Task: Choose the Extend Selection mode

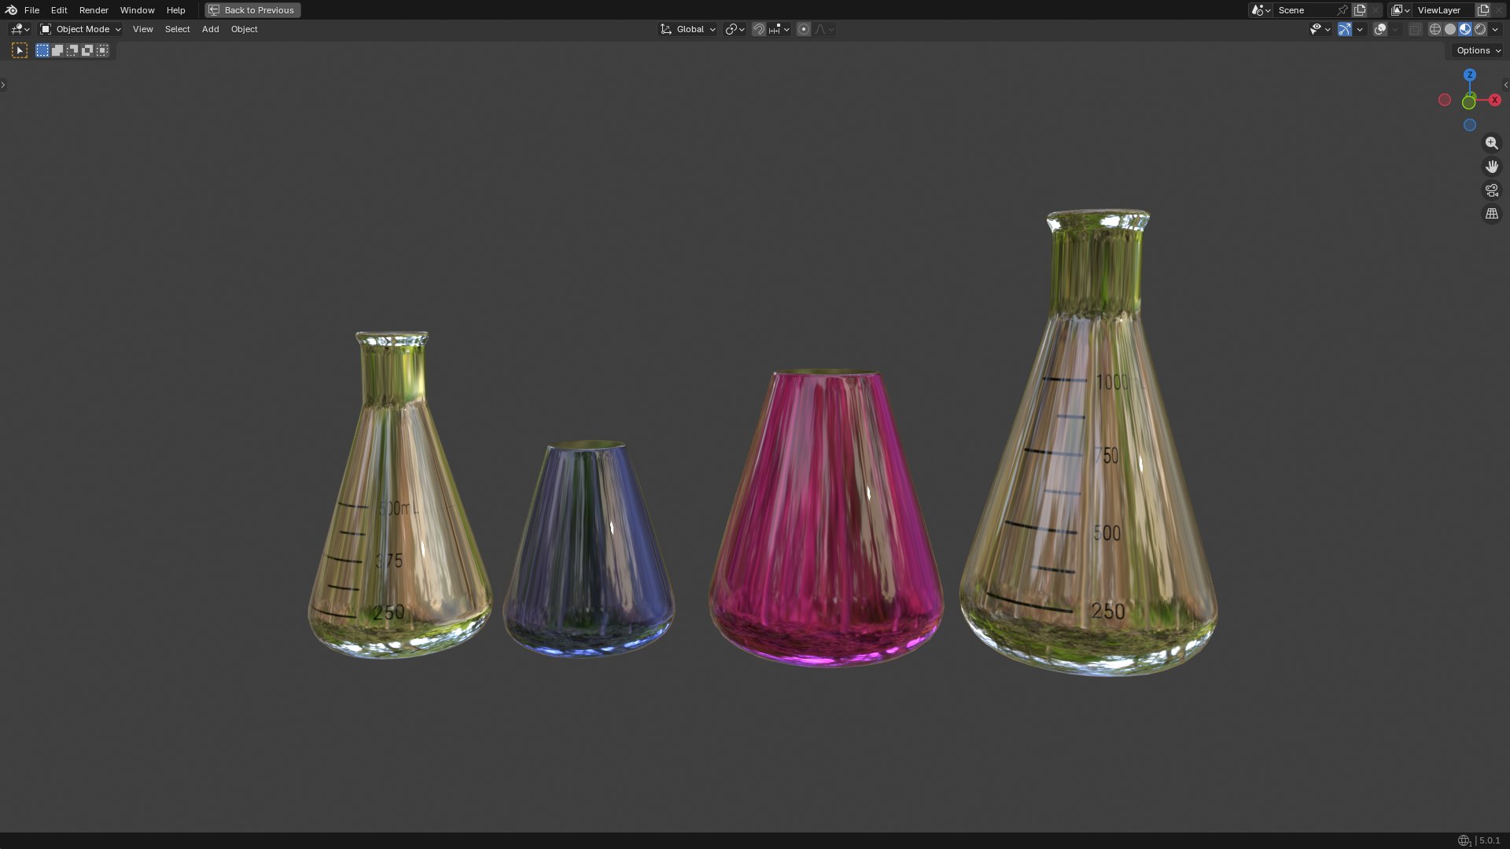Action: pyautogui.click(x=57, y=50)
